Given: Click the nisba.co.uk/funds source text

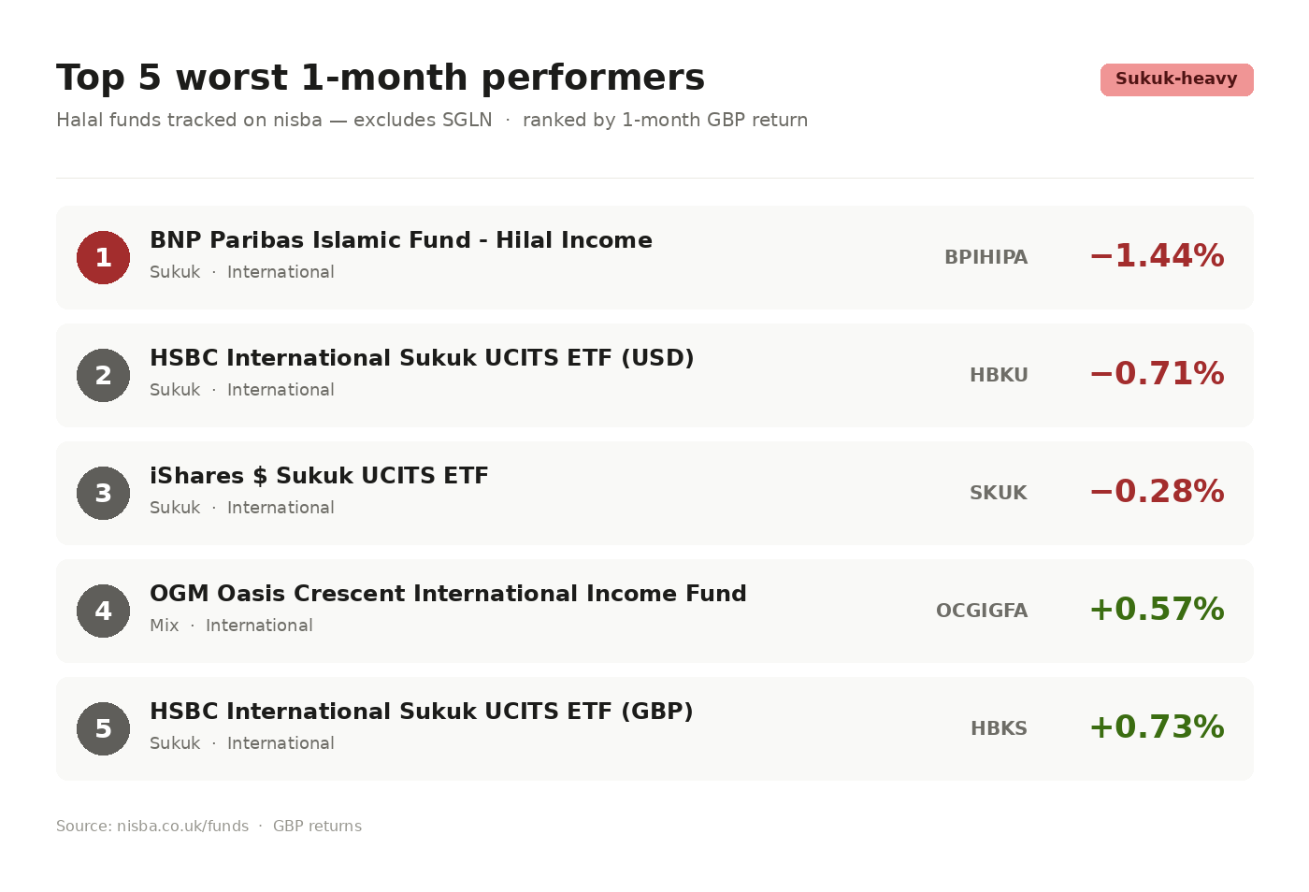Looking at the screenshot, I should click(x=182, y=827).
